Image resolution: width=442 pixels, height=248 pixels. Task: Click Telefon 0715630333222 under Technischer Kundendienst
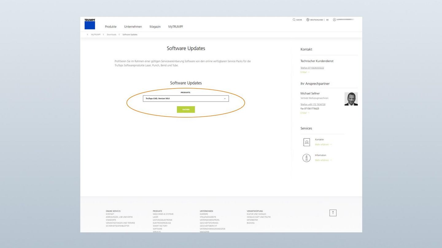312,68
